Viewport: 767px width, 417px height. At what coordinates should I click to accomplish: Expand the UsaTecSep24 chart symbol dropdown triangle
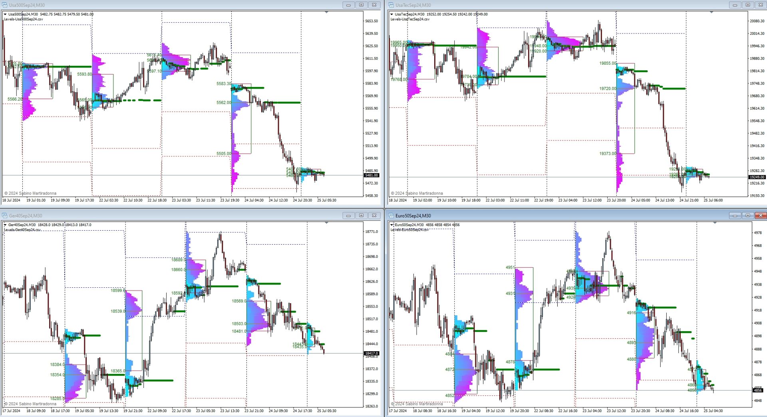tap(391, 14)
